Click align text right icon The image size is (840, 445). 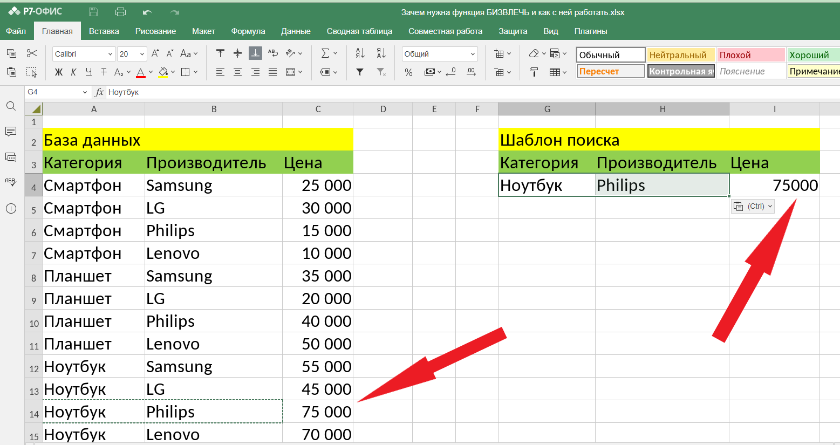255,72
